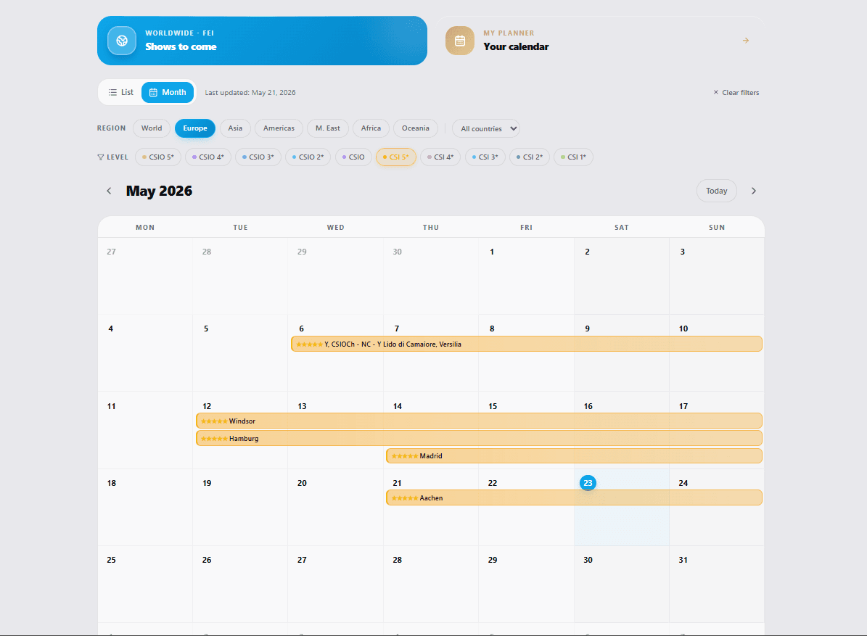
Task: Toggle the CSI 3* level filter
Action: (485, 157)
